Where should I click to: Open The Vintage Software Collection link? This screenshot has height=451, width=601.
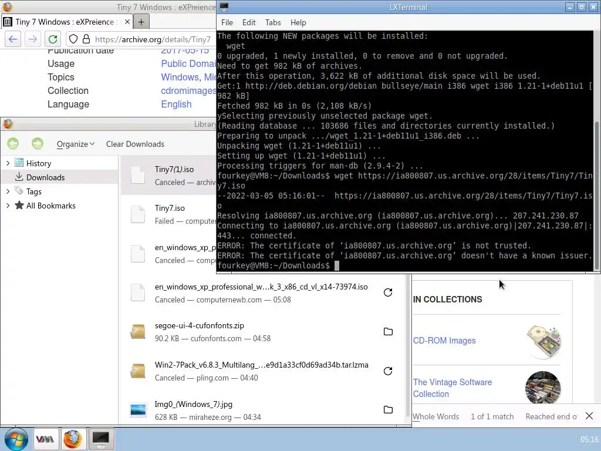pyautogui.click(x=453, y=388)
